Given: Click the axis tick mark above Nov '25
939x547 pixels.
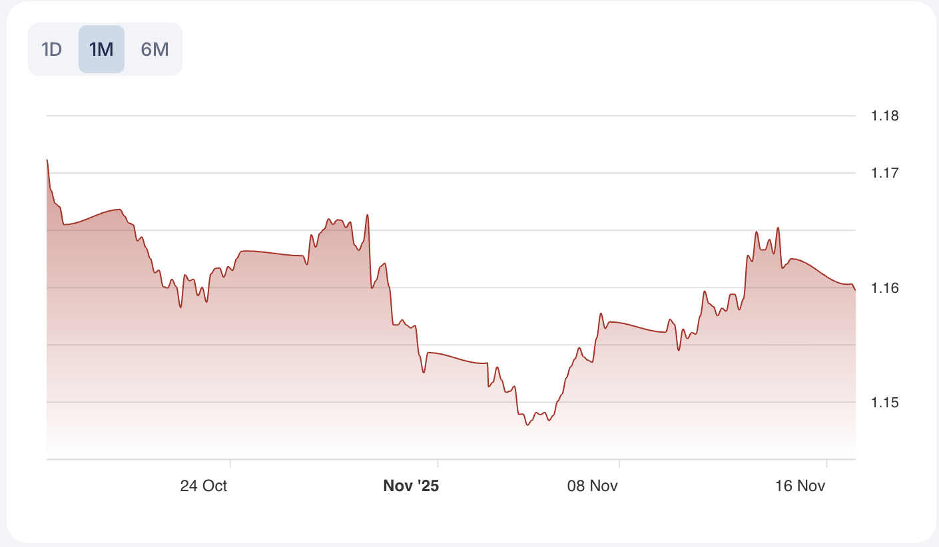Looking at the screenshot, I should pos(438,462).
